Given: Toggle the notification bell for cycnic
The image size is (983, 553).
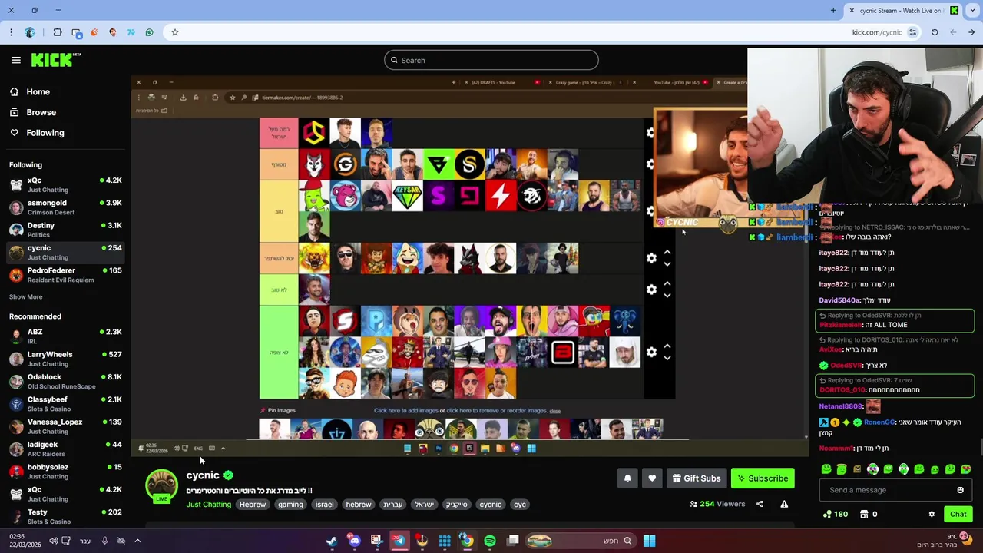Looking at the screenshot, I should (x=627, y=478).
